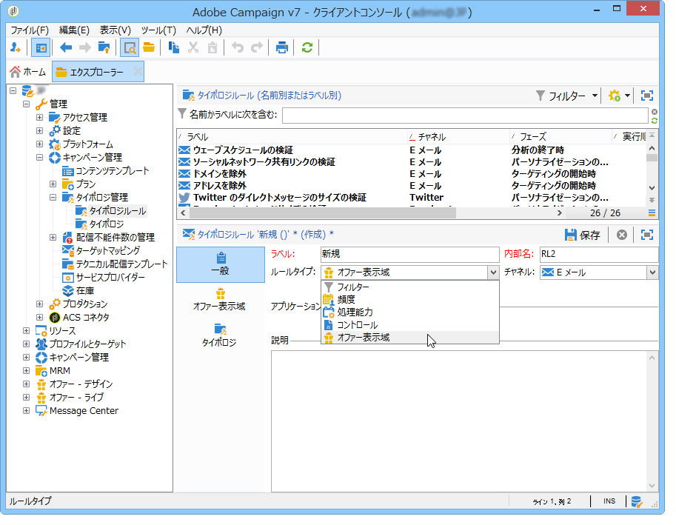The height and width of the screenshot is (525, 676).
Task: Click the forward navigation arrow in toolbar
Action: (85, 47)
